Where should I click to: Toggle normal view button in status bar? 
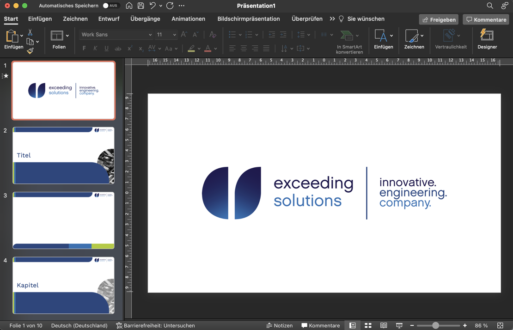[x=353, y=325]
